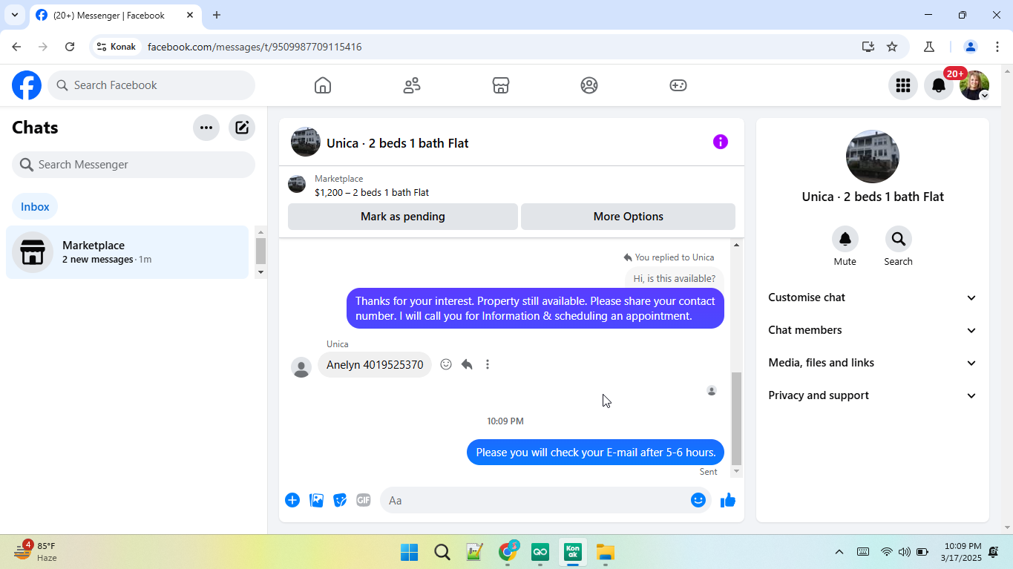Start a new message with compose icon

point(242,128)
